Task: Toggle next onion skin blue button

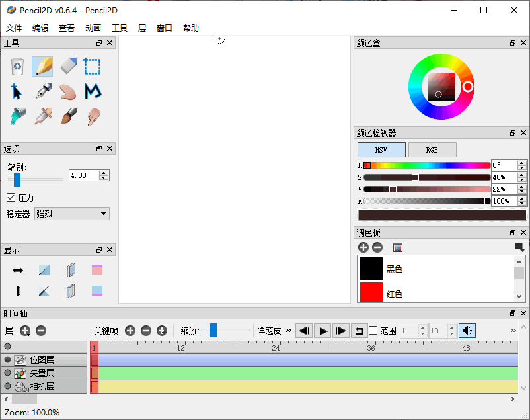Action: 97,291
